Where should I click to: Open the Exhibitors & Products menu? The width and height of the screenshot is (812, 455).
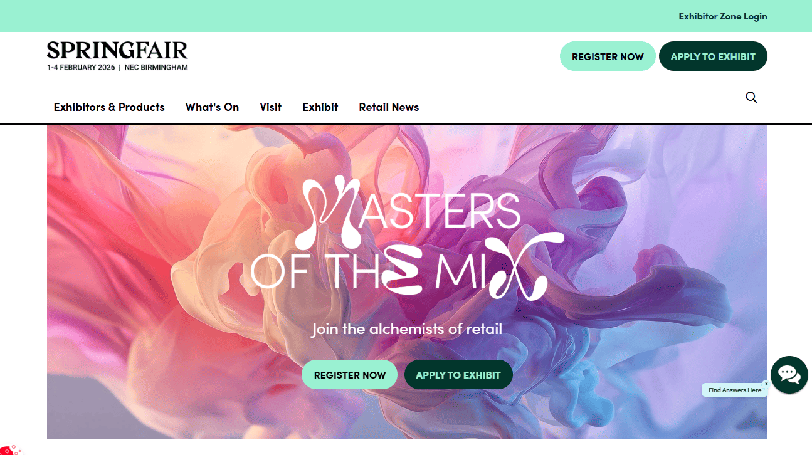pyautogui.click(x=109, y=107)
